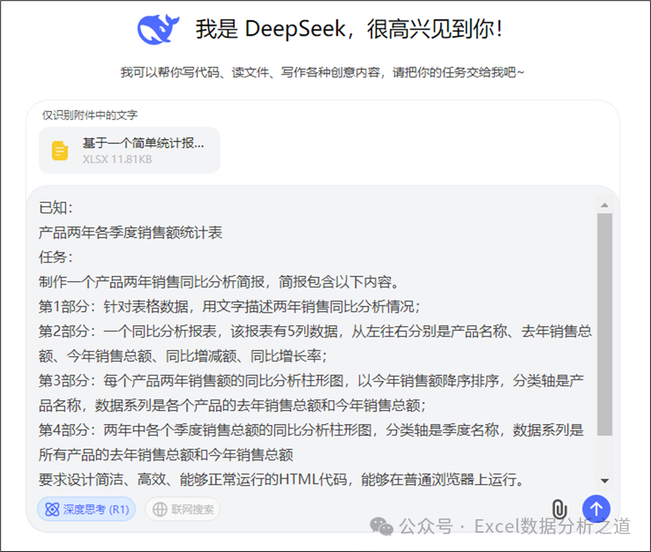Click the file size text XLSX 11.81KB
This screenshot has height=552, width=651.
[x=117, y=159]
